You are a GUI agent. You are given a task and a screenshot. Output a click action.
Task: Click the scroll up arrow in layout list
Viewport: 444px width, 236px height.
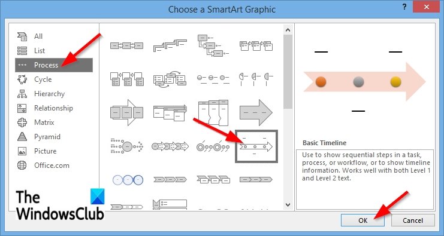[x=288, y=30]
